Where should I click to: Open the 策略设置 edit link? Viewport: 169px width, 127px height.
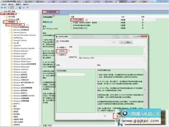49,22
